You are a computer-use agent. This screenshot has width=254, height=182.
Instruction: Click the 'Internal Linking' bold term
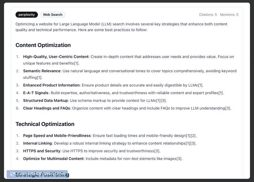(x=37, y=143)
